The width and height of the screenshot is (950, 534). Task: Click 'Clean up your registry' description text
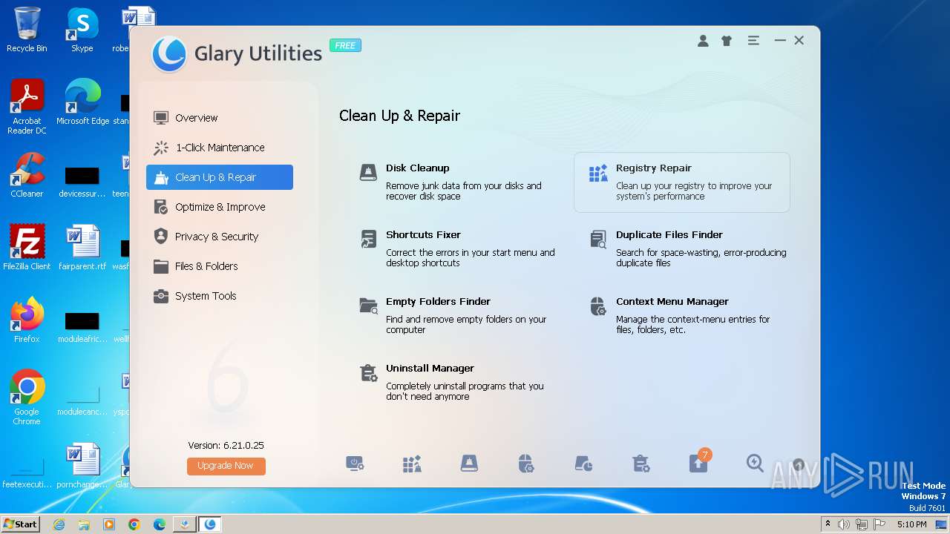[694, 191]
